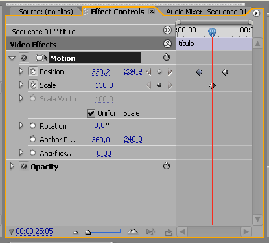Viewport: 269px width, 243px height.
Task: Open the panel flyout menu arrow
Action: 256,13
